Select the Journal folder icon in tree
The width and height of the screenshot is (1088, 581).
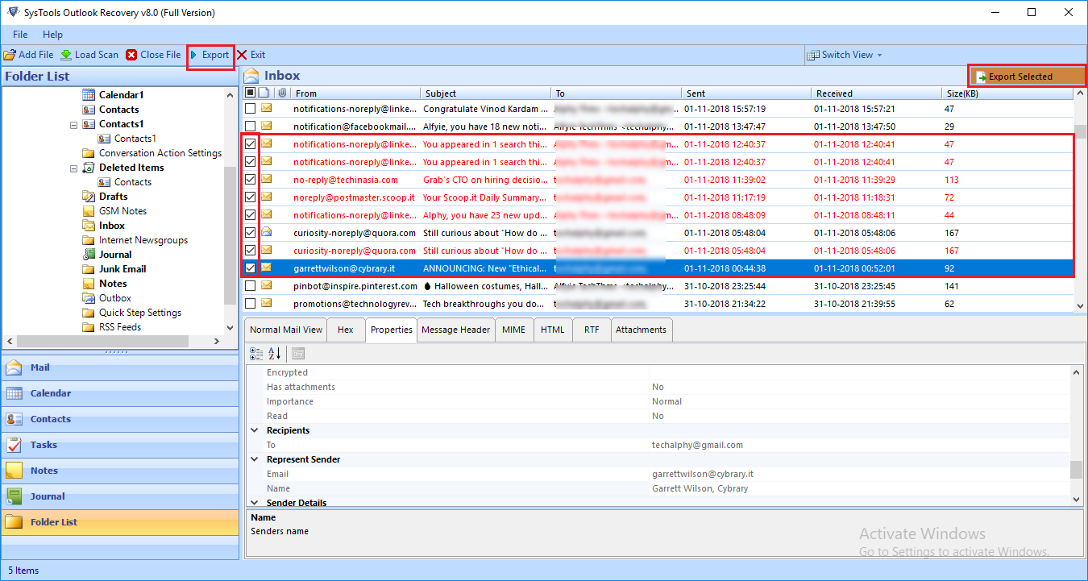[89, 255]
